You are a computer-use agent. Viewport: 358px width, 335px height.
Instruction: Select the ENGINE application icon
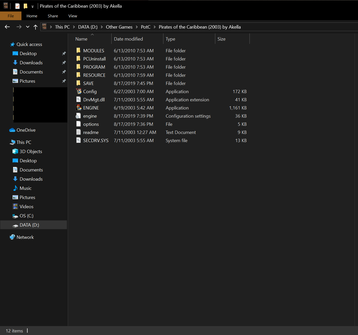79,107
